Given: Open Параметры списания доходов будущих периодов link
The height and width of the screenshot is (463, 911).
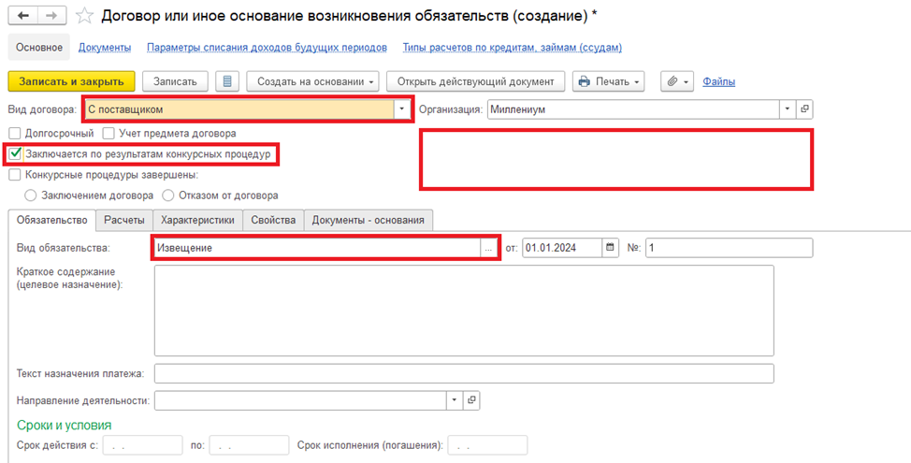Looking at the screenshot, I should [267, 48].
